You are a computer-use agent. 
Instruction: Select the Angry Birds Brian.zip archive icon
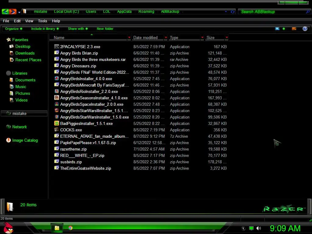tap(56, 53)
